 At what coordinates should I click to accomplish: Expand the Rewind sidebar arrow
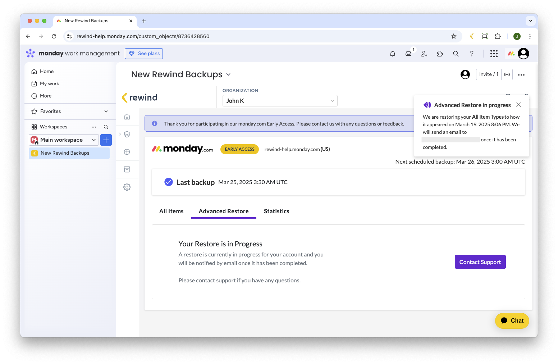(120, 134)
